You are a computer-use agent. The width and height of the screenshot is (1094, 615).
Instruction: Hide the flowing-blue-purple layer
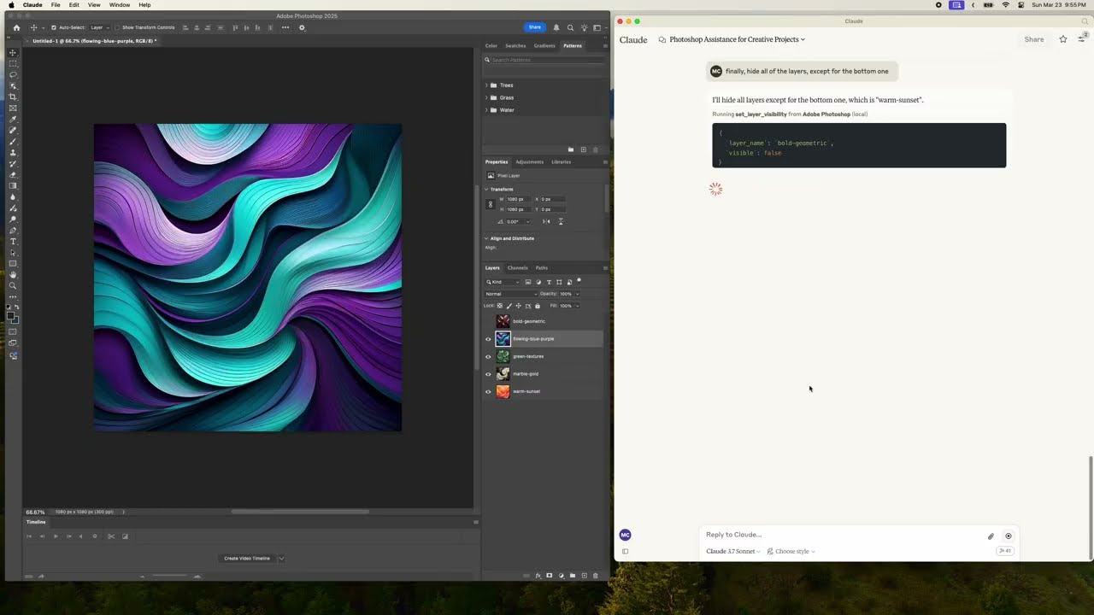[x=489, y=339]
